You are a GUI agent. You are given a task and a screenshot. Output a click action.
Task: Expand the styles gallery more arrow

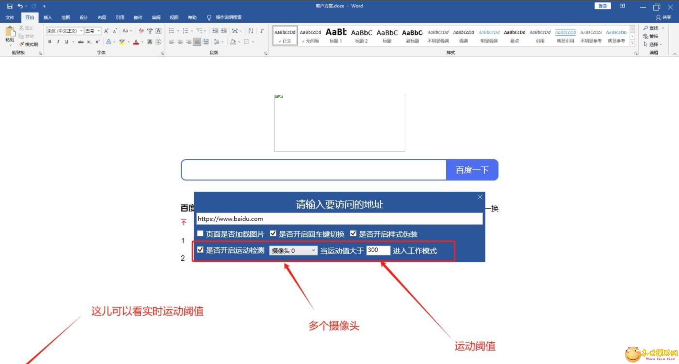[632, 43]
